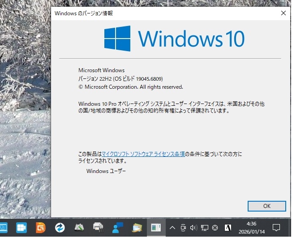Open the green pen drive-tool taskbar icon

[x=79, y=228]
